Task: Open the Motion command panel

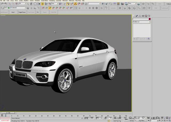Action: coord(143,16)
